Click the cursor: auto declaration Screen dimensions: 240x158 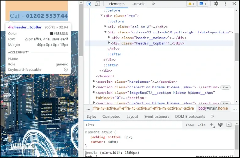tap(104, 142)
